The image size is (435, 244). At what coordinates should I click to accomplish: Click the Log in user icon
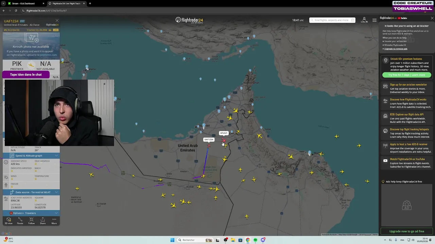tap(364, 20)
